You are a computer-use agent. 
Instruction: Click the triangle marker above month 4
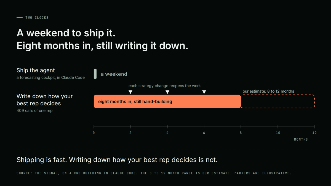pyautogui.click(x=167, y=92)
